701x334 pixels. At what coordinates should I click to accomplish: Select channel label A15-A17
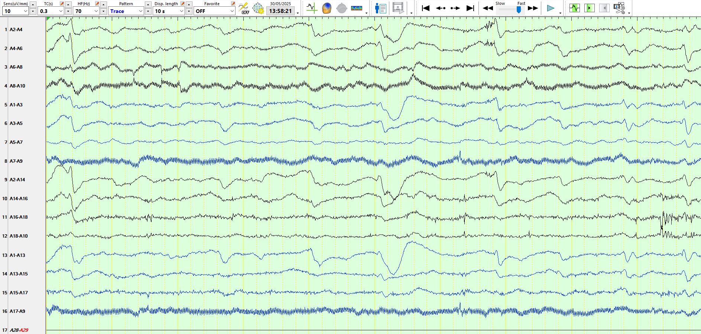[19, 292]
